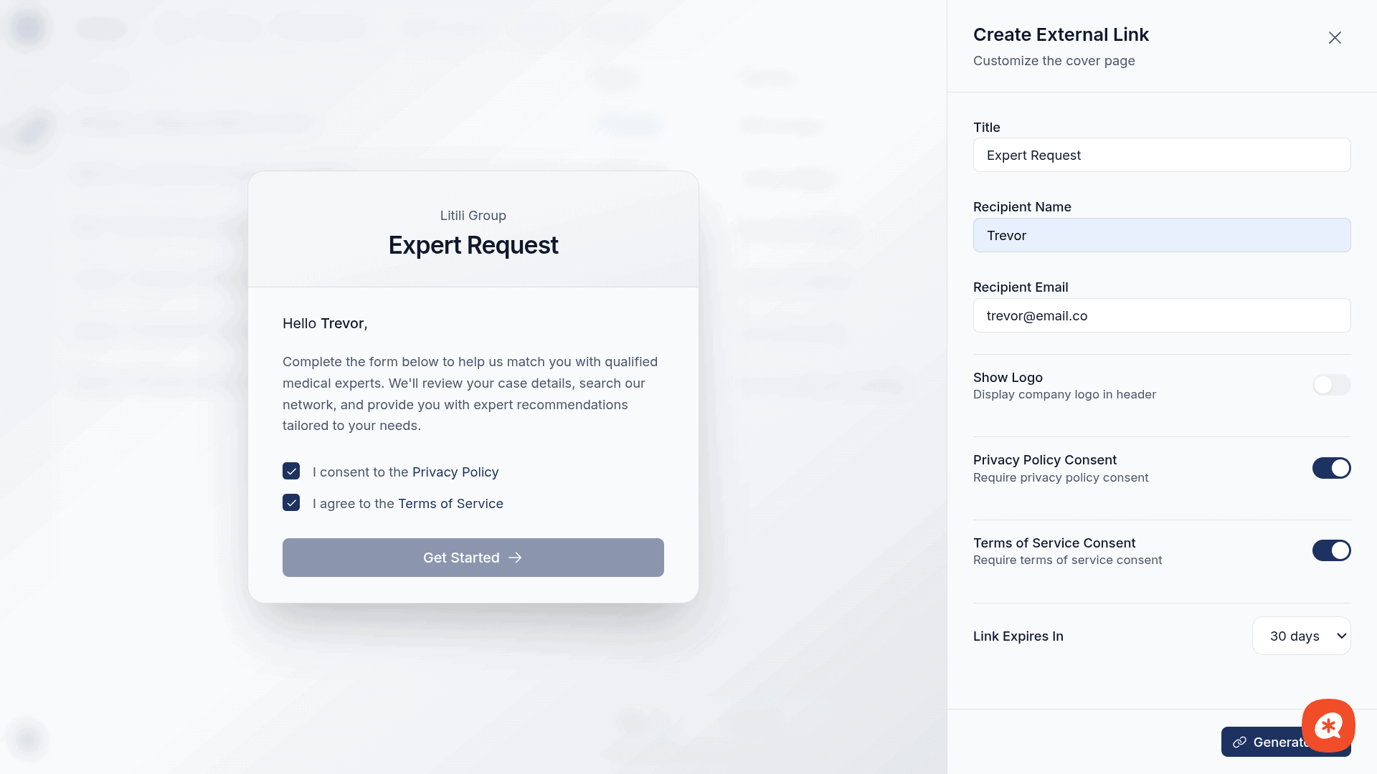The height and width of the screenshot is (774, 1377).
Task: Uncheck the Privacy Policy consent checkbox
Action: [x=291, y=471]
